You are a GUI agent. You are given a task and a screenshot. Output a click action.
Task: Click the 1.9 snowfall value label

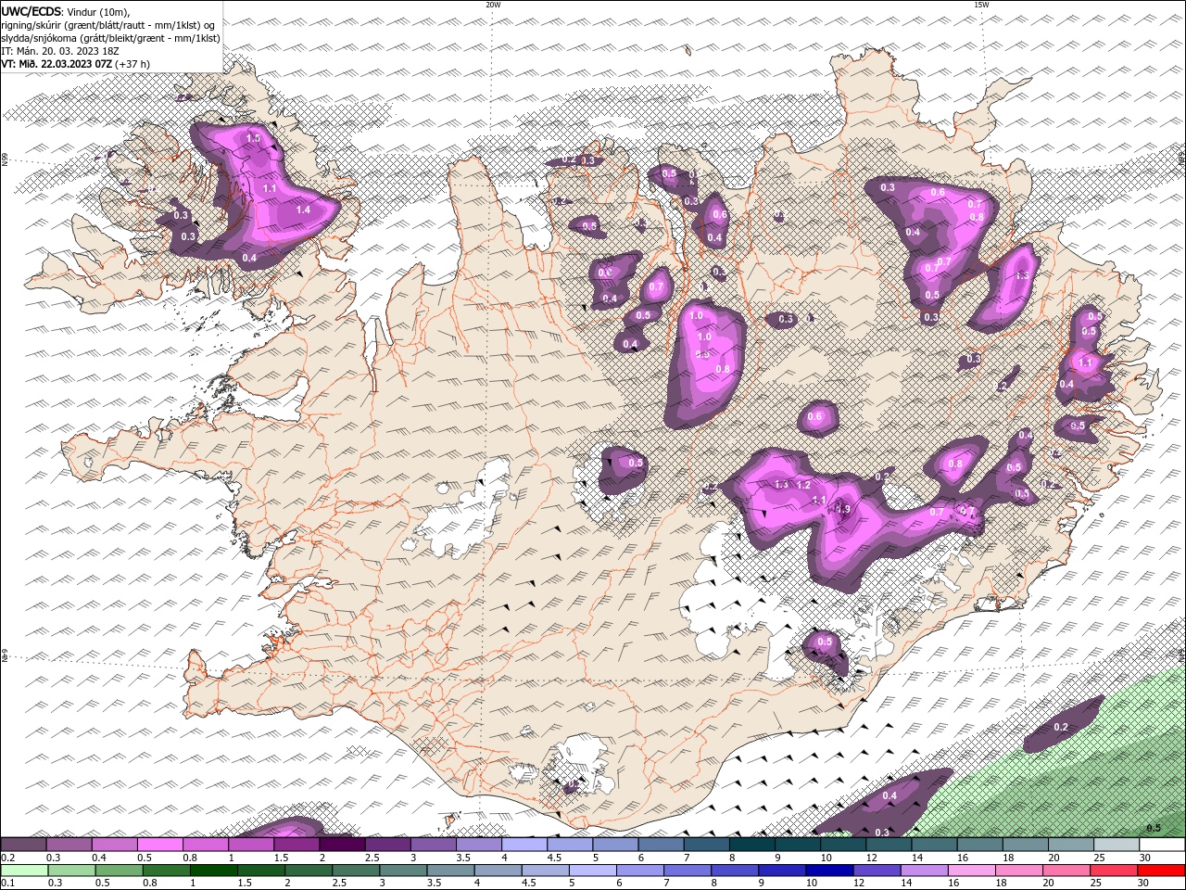click(x=842, y=508)
